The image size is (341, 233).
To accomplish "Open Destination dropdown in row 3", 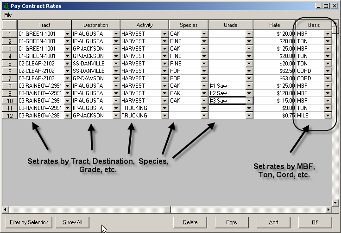I will [116, 49].
